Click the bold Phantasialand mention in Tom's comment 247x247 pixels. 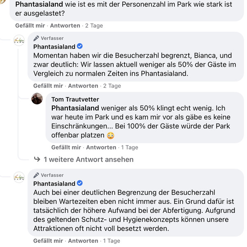pos(75,108)
